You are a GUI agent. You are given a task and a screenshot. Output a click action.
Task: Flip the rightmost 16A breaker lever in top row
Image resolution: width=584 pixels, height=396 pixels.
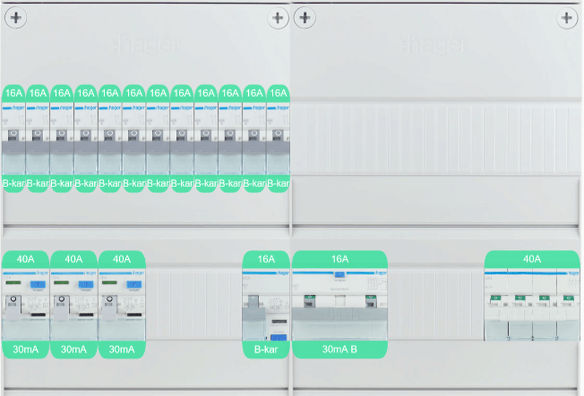point(278,135)
